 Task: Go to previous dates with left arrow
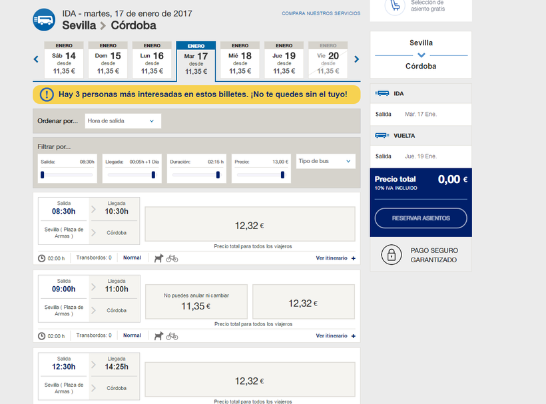[x=36, y=59]
